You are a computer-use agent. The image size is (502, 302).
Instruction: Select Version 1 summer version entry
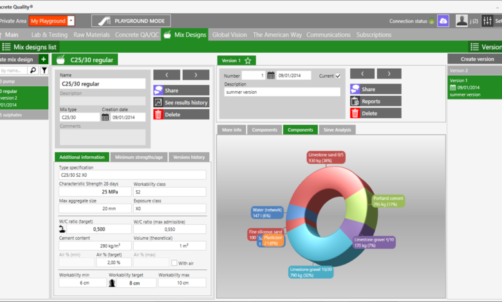475,87
